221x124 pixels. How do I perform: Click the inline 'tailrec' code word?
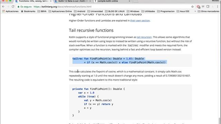tap(133, 45)
